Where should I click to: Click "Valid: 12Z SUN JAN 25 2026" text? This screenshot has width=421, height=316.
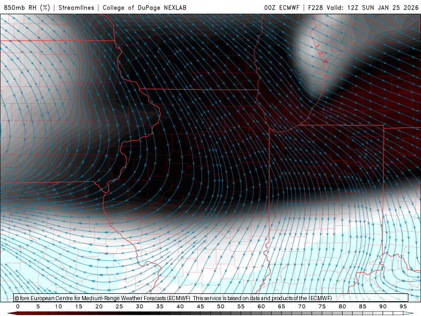pos(373,7)
